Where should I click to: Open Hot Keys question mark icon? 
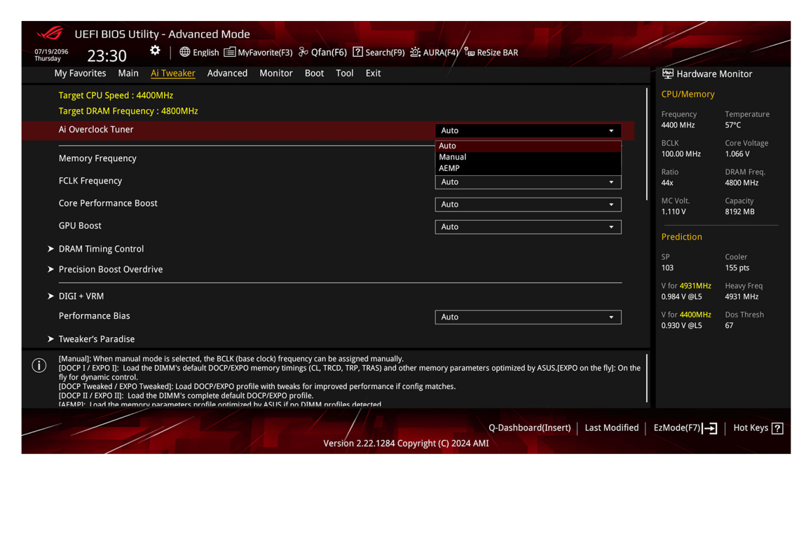click(x=777, y=428)
